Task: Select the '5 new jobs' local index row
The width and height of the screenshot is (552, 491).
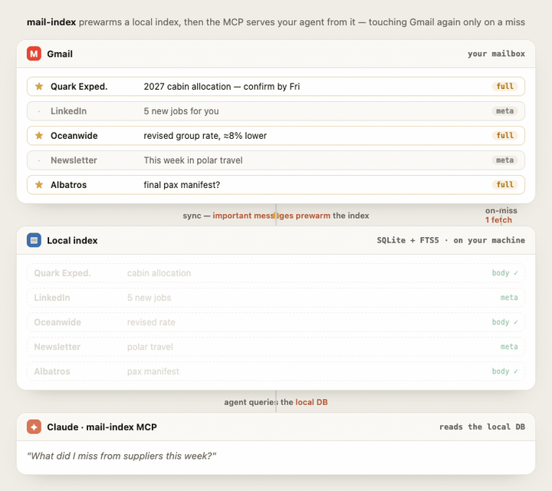Action: pos(276,298)
